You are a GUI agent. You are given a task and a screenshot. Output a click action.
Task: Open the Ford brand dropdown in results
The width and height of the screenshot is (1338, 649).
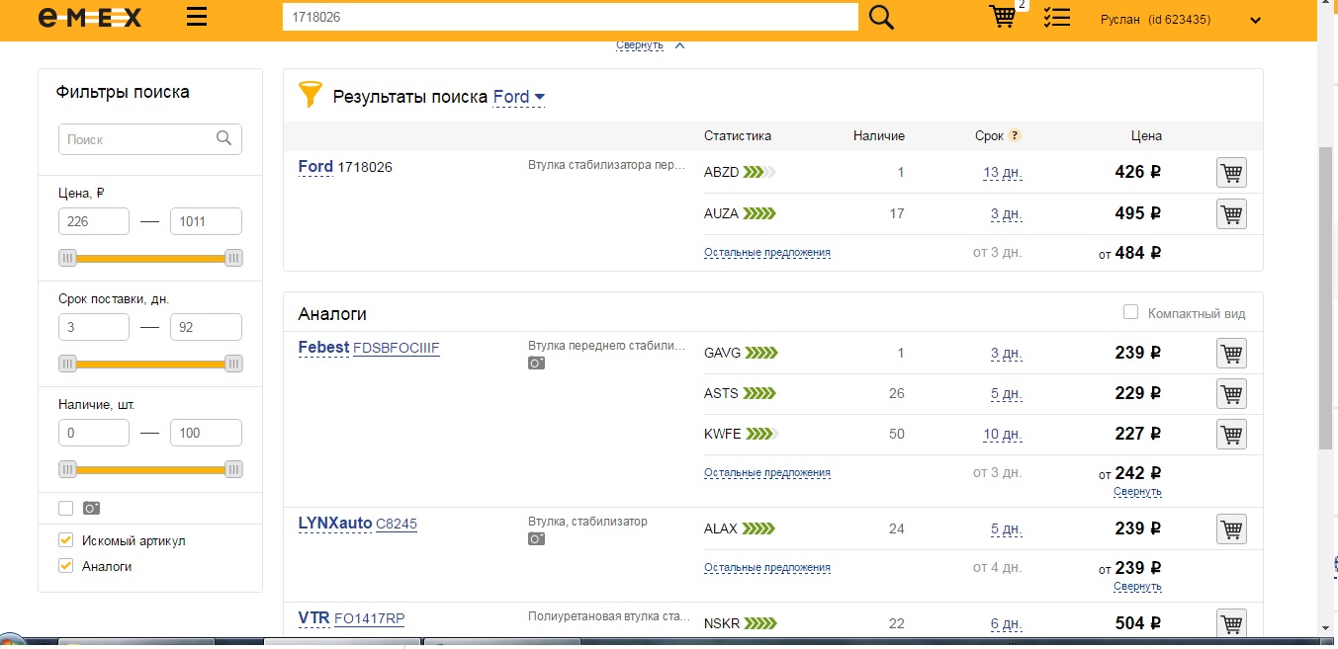click(x=519, y=97)
